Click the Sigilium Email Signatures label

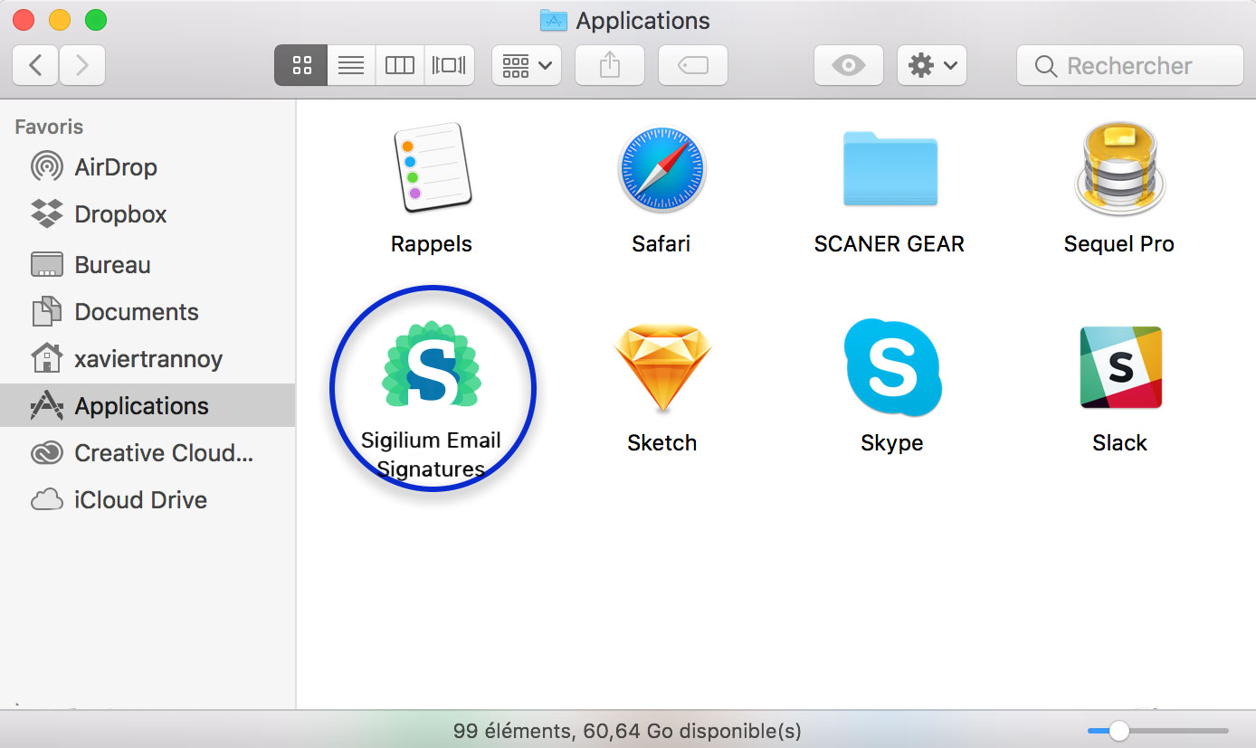(x=431, y=455)
